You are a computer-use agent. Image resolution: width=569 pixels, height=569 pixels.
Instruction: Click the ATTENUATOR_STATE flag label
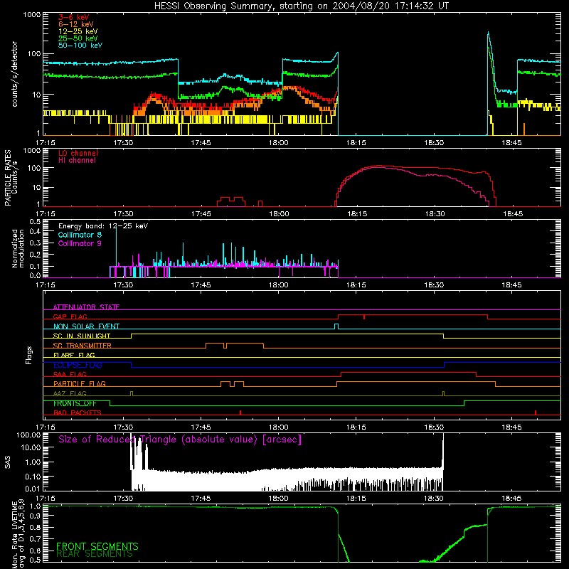click(86, 307)
